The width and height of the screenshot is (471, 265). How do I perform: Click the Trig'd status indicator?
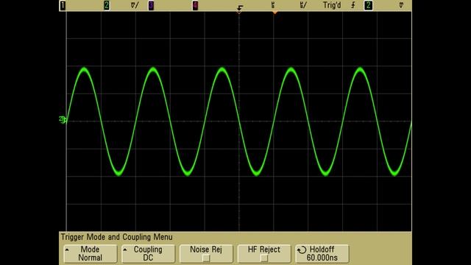332,5
